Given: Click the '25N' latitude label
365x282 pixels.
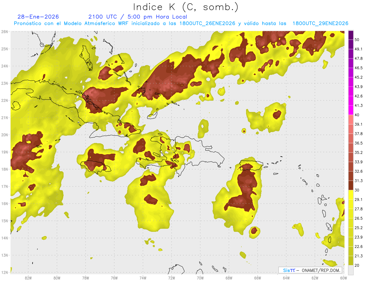Looking at the screenshot, I should pyautogui.click(x=5, y=49).
